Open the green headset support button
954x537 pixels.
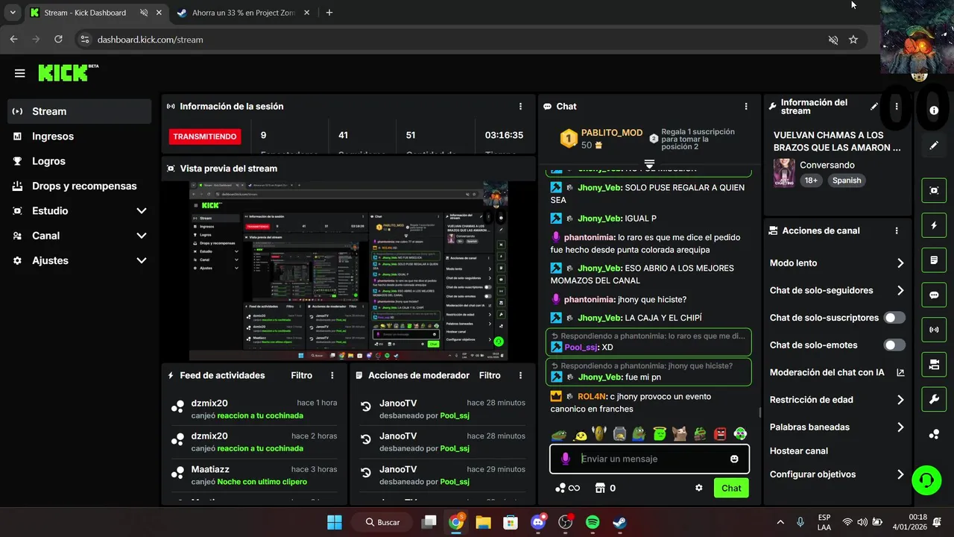coord(926,480)
